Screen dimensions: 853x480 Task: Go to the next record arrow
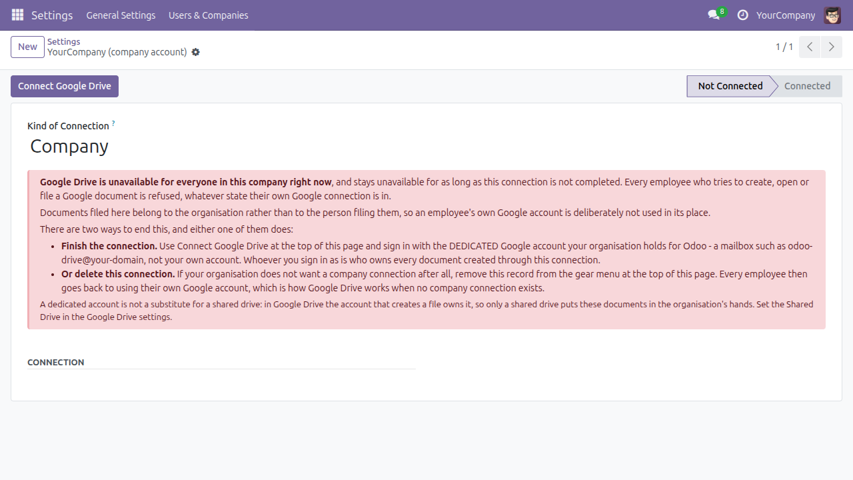click(x=831, y=47)
